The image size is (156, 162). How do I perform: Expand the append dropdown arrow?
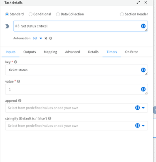(143, 108)
